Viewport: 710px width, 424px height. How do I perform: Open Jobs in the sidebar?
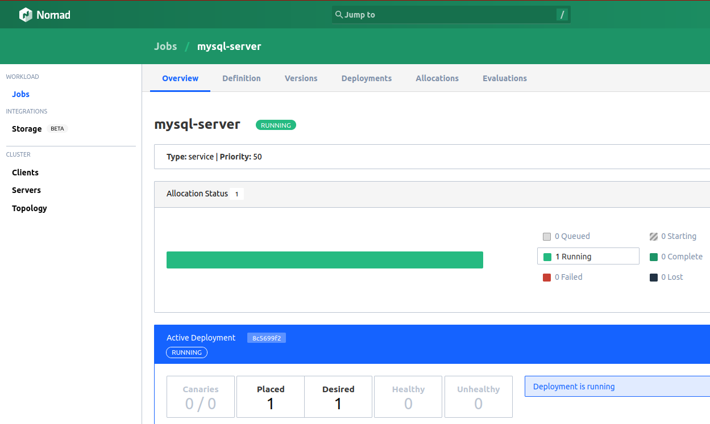tap(20, 94)
